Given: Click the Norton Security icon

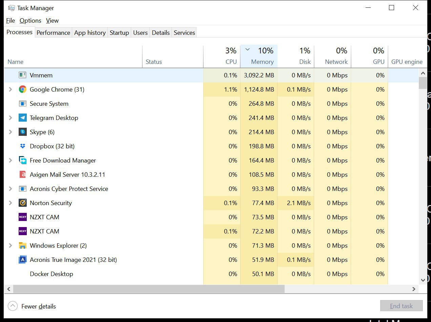Looking at the screenshot, I should pyautogui.click(x=23, y=203).
